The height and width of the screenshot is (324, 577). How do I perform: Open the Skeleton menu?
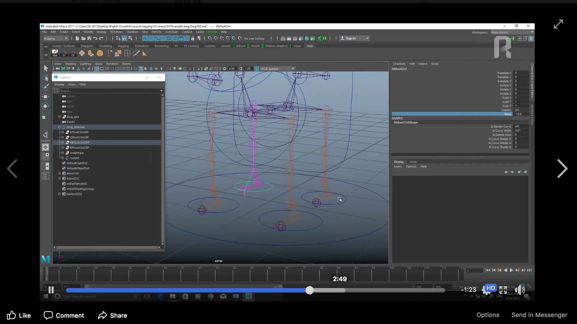[x=132, y=32]
